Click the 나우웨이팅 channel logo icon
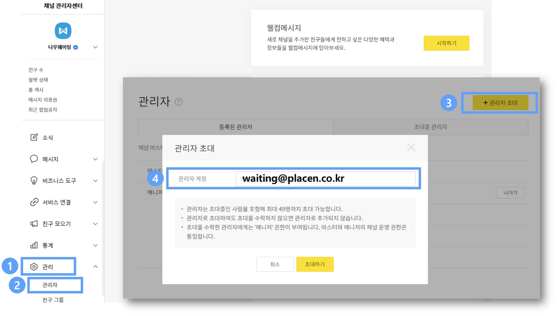Viewport: 557px width, 316px height. [63, 31]
